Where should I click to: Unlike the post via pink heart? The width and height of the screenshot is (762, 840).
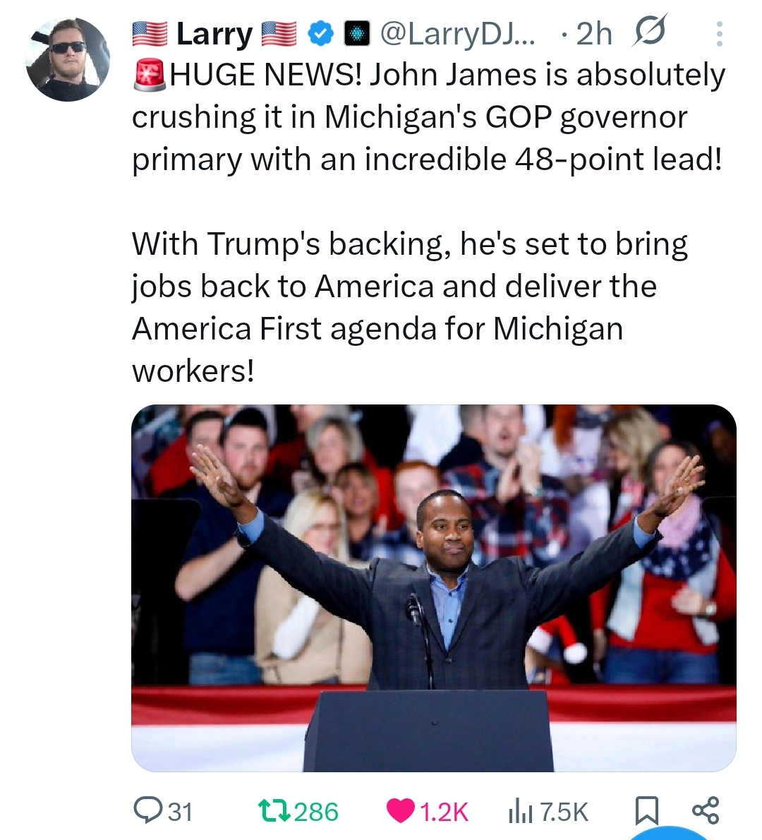pos(401,810)
